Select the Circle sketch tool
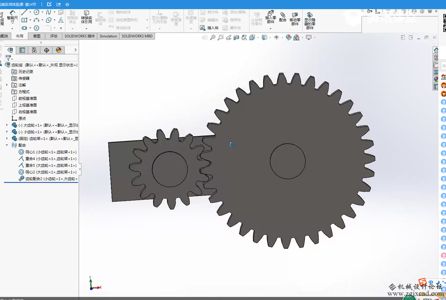This screenshot has height=300, width=446. tap(36, 12)
